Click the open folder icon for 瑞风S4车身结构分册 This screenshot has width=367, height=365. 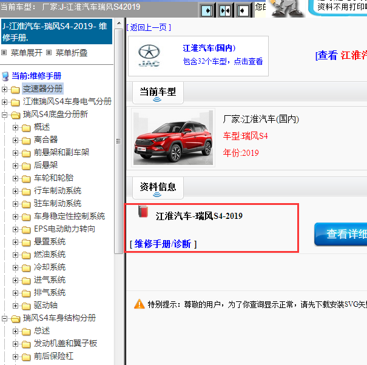15,319
